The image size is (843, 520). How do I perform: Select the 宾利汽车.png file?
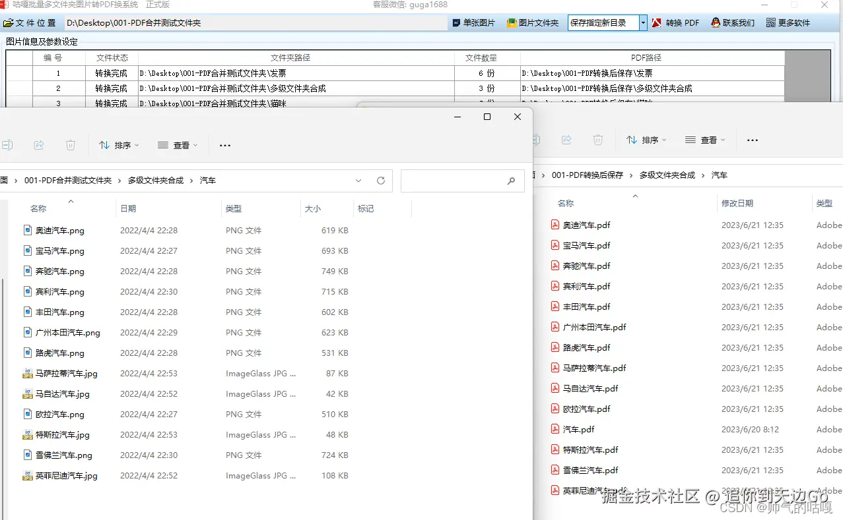(60, 291)
